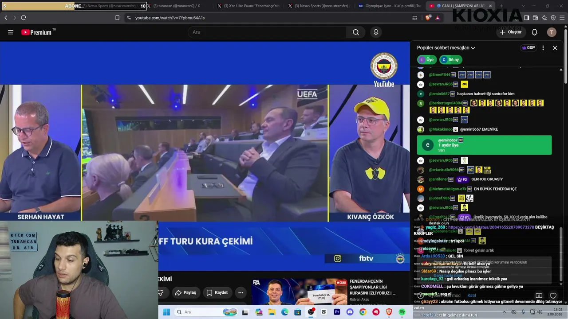
Task: Open the Brave Rewards triangle icon
Action: [438, 18]
